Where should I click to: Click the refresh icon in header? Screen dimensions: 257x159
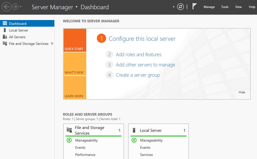(x=181, y=7)
